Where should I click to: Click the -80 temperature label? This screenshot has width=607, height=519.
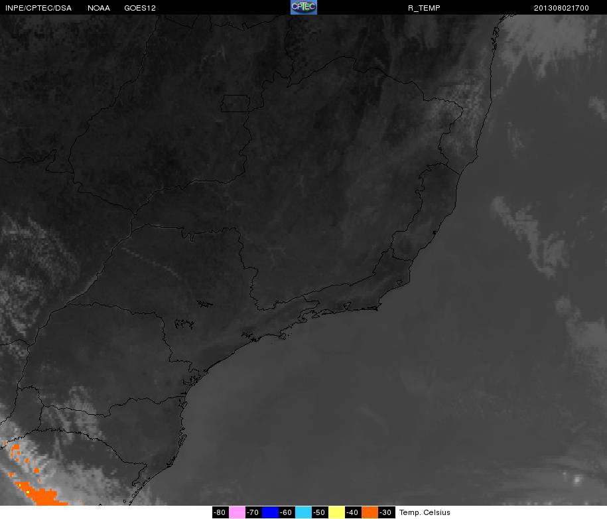(220, 512)
